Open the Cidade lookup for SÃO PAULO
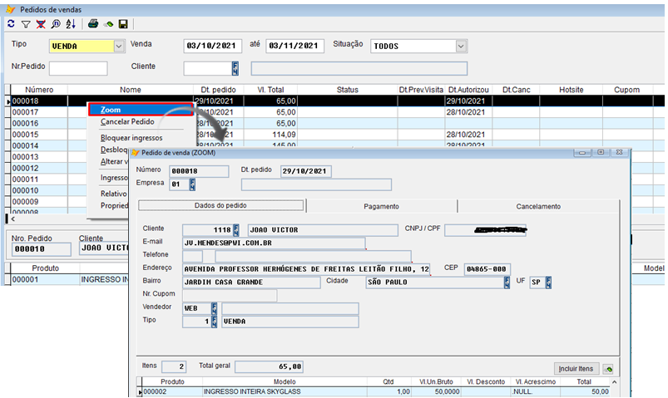 pyautogui.click(x=506, y=283)
